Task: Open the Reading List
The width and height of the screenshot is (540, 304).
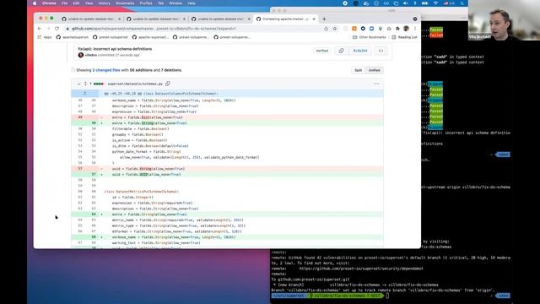Action: [x=404, y=37]
